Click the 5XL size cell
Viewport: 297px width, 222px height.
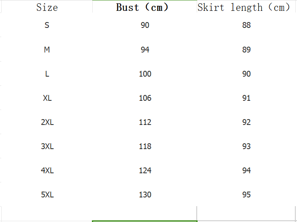(x=47, y=195)
